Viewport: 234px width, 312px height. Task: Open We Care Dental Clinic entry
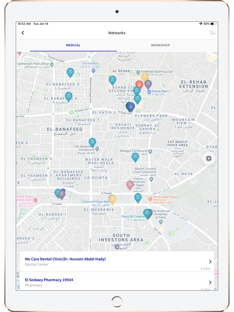coord(117,262)
